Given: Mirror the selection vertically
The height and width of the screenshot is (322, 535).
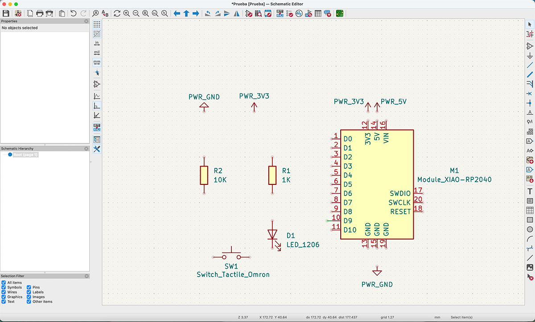Looking at the screenshot, I should pyautogui.click(x=226, y=13).
